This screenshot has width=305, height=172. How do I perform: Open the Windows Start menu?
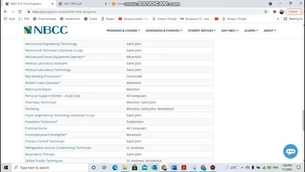click(x=6, y=168)
